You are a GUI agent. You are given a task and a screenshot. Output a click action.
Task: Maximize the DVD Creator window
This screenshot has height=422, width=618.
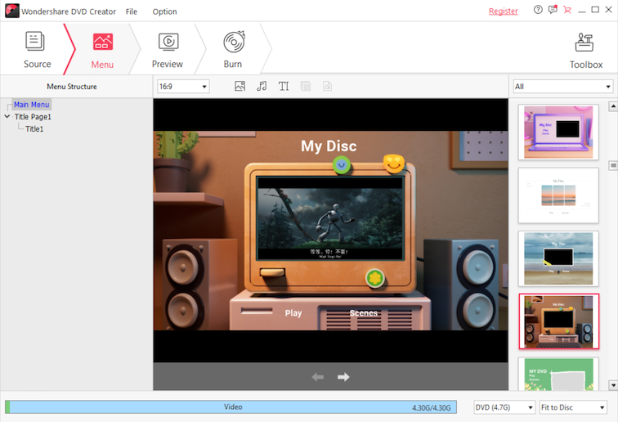(x=595, y=10)
